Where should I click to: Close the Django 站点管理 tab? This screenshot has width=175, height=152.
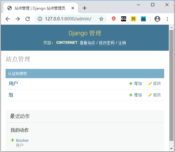click(73, 8)
